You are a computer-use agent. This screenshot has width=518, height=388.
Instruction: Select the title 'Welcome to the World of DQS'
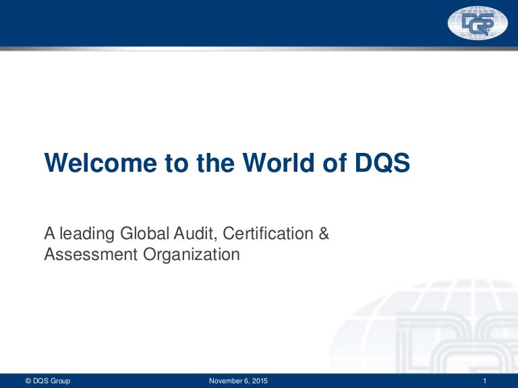[227, 162]
